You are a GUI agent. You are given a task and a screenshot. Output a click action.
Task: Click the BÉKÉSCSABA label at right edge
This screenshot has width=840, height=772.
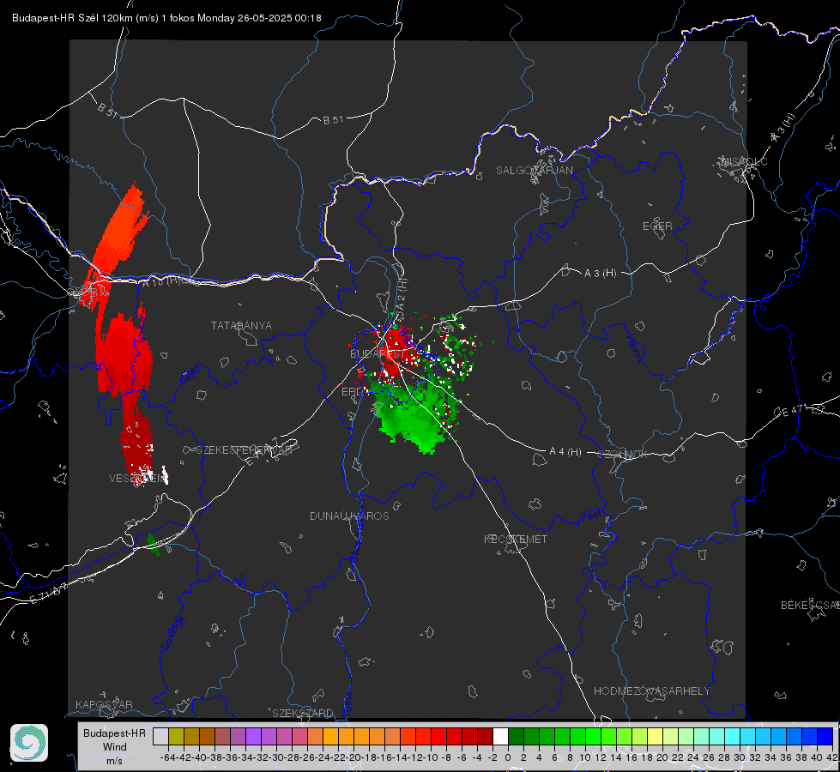[810, 606]
